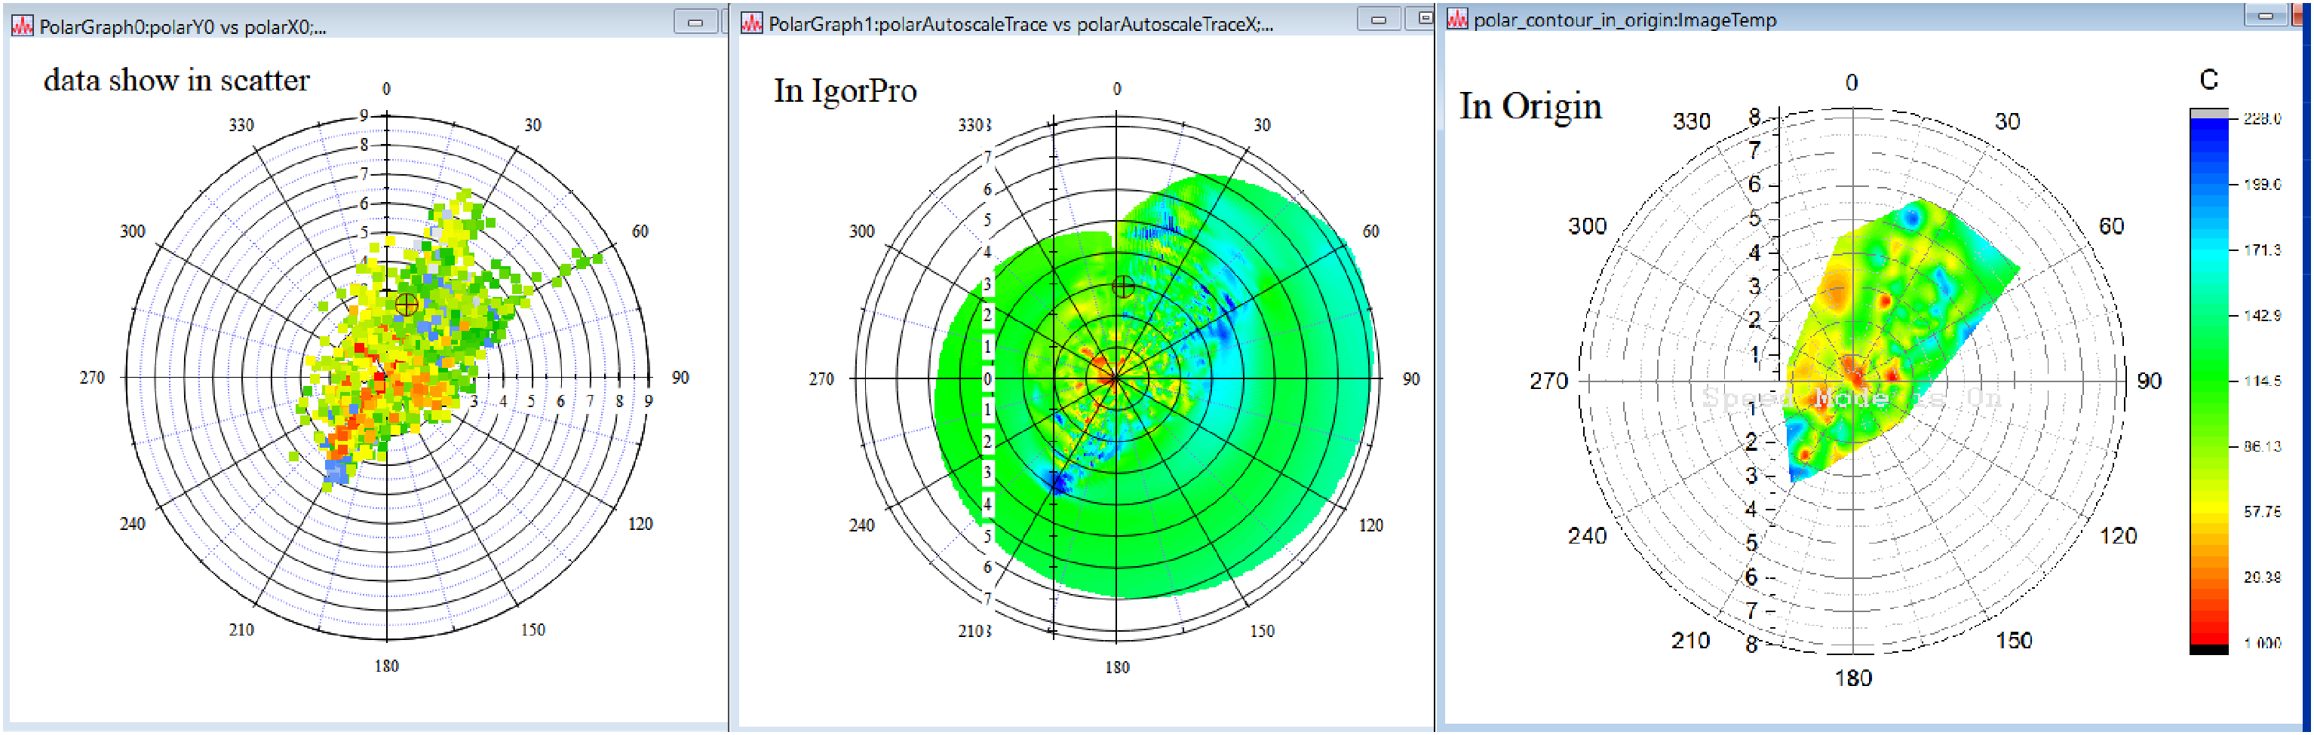The width and height of the screenshot is (2314, 735).
Task: Click the 1.000 color scale label
Action: click(x=2261, y=642)
